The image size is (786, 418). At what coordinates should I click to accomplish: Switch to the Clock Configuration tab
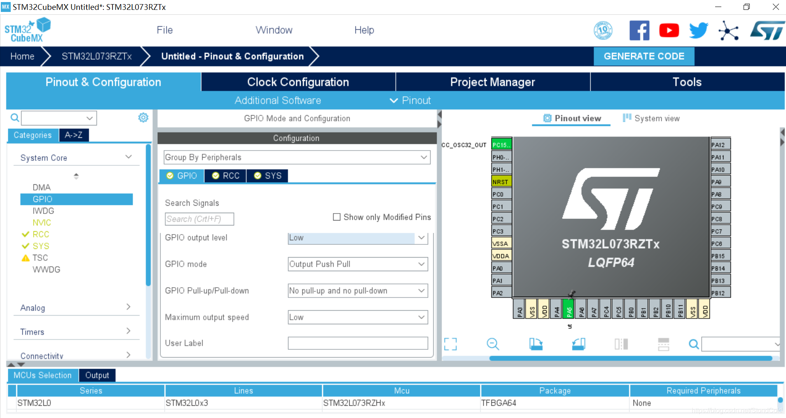click(x=298, y=82)
